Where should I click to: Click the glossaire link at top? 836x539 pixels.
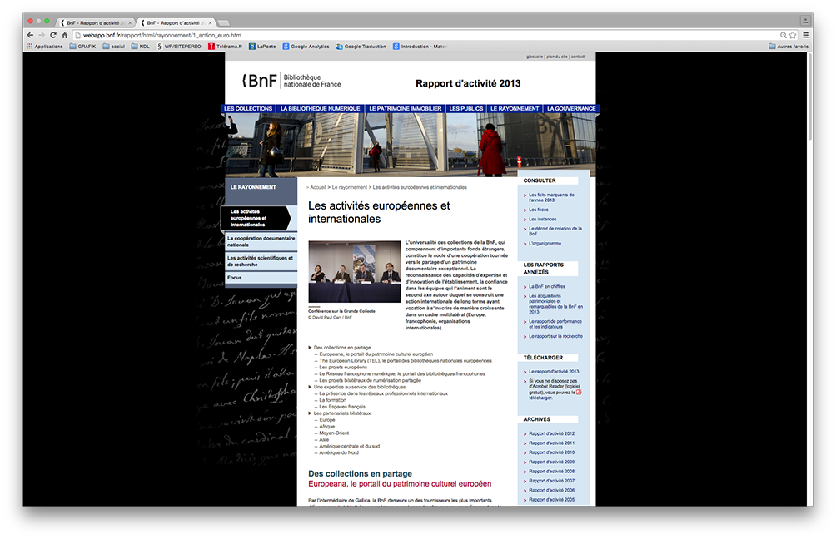click(x=535, y=57)
